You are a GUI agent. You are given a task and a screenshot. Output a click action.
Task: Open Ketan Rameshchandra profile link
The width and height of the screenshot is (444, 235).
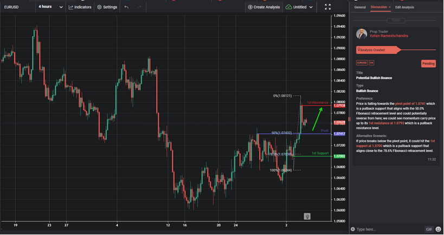click(x=389, y=36)
